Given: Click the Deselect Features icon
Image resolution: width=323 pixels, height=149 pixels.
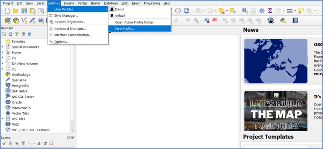Looking at the screenshot, I should pyautogui.click(x=222, y=11).
